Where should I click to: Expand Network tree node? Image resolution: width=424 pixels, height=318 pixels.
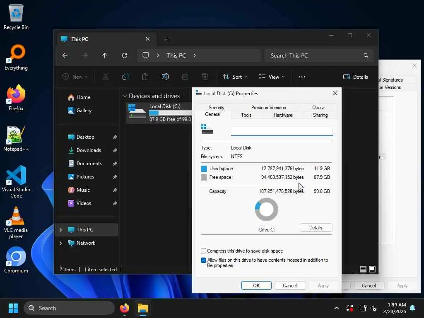click(60, 243)
